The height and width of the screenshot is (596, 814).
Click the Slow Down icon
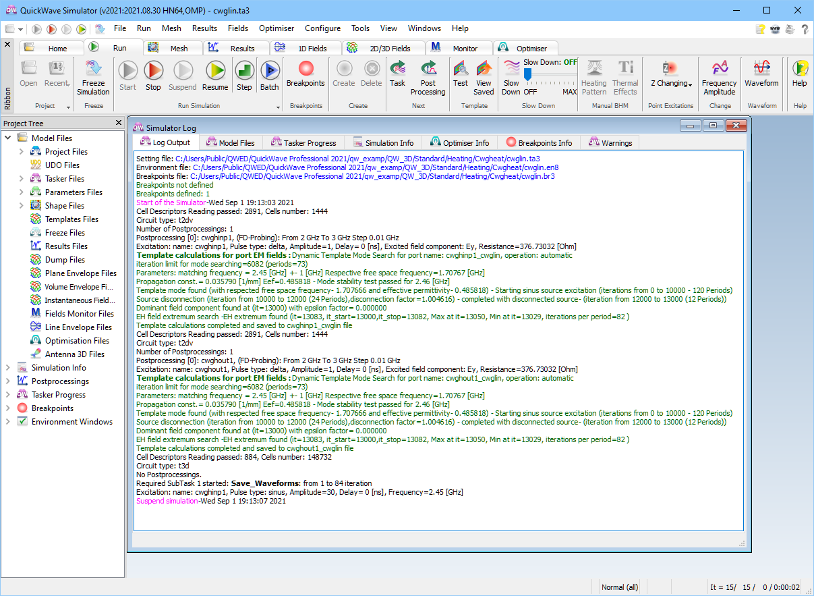[511, 68]
